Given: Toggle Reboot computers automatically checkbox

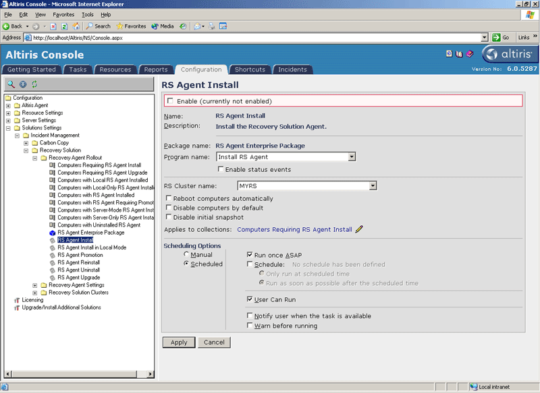Looking at the screenshot, I should (x=169, y=199).
